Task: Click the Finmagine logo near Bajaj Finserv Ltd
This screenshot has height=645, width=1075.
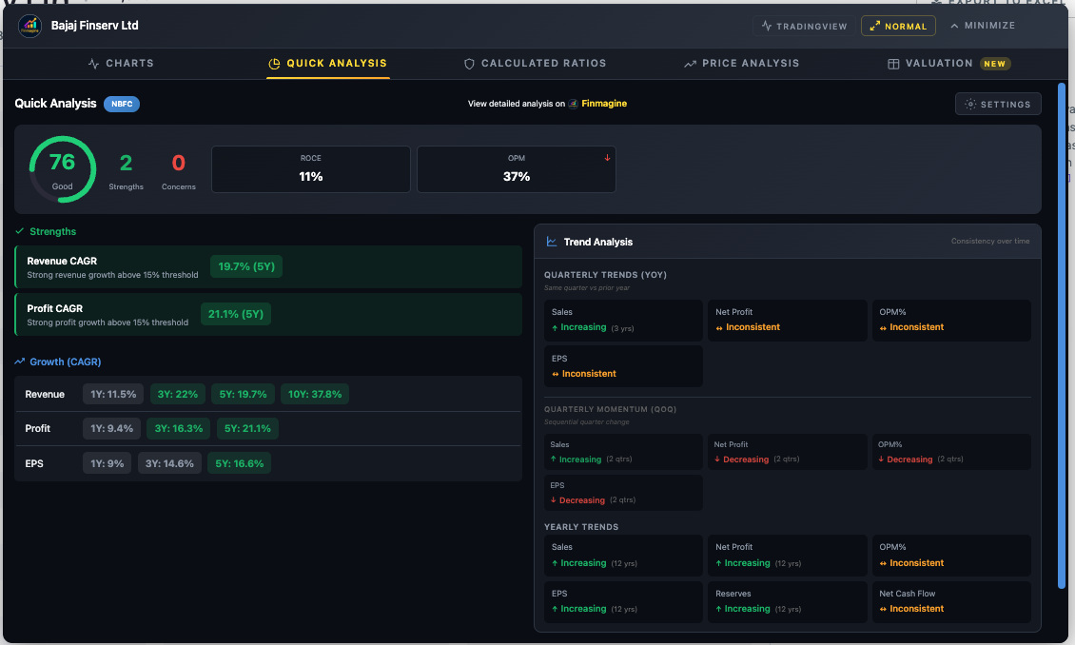Action: (x=30, y=27)
